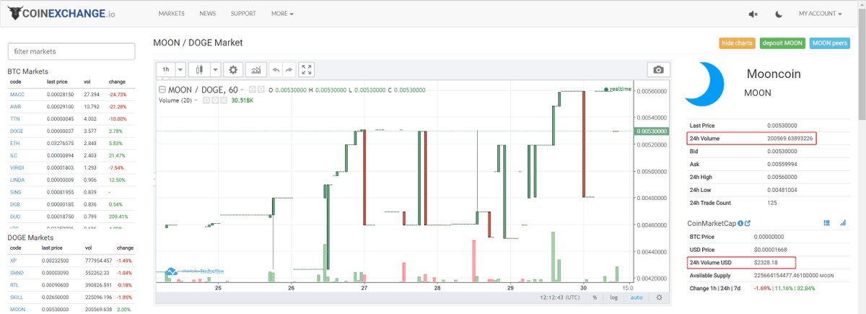
Task: Open the ETH market in BTC Markets
Action: click(15, 144)
